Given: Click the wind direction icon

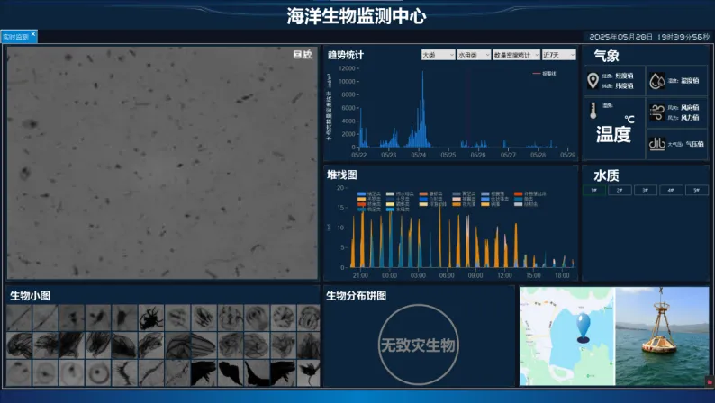Looking at the screenshot, I should tap(656, 112).
